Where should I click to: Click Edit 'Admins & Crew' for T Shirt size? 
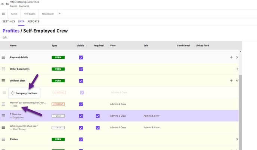click(x=151, y=116)
